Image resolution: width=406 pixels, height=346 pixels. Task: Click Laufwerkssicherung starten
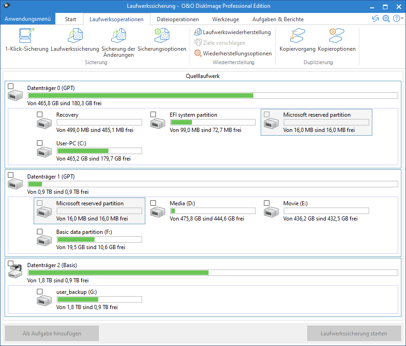pos(354,333)
